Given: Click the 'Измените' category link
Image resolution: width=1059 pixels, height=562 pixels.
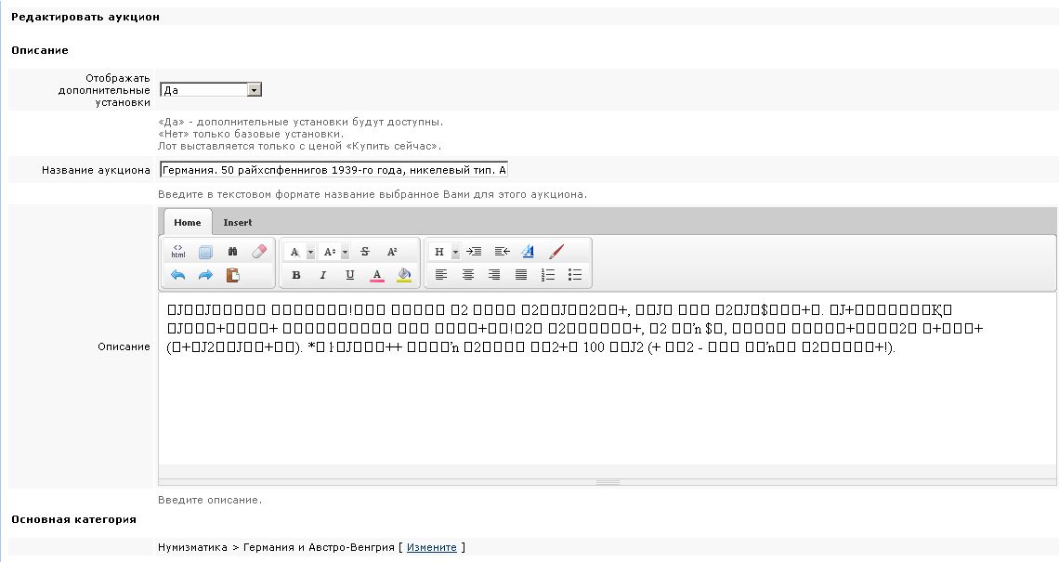Looking at the screenshot, I should 431,547.
